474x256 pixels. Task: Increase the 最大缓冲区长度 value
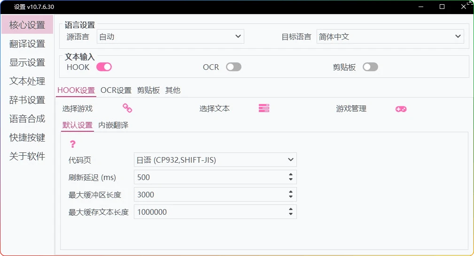[290, 192]
